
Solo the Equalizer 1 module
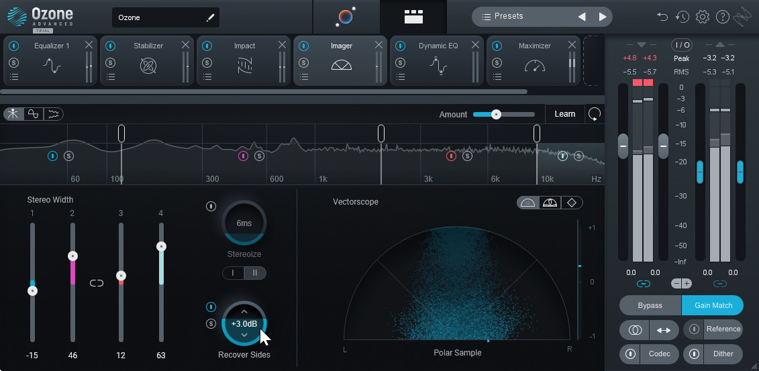pyautogui.click(x=14, y=62)
